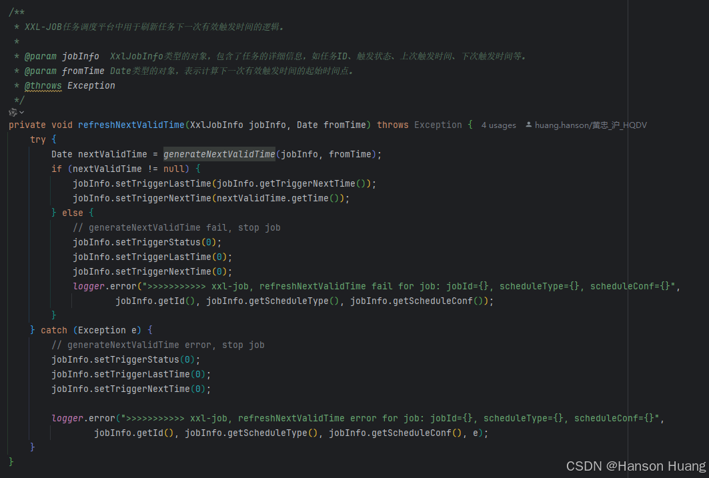Image resolution: width=709 pixels, height=478 pixels.
Task: Click the Javadoc summary line mentioning XXL-JOB
Action: (x=154, y=27)
